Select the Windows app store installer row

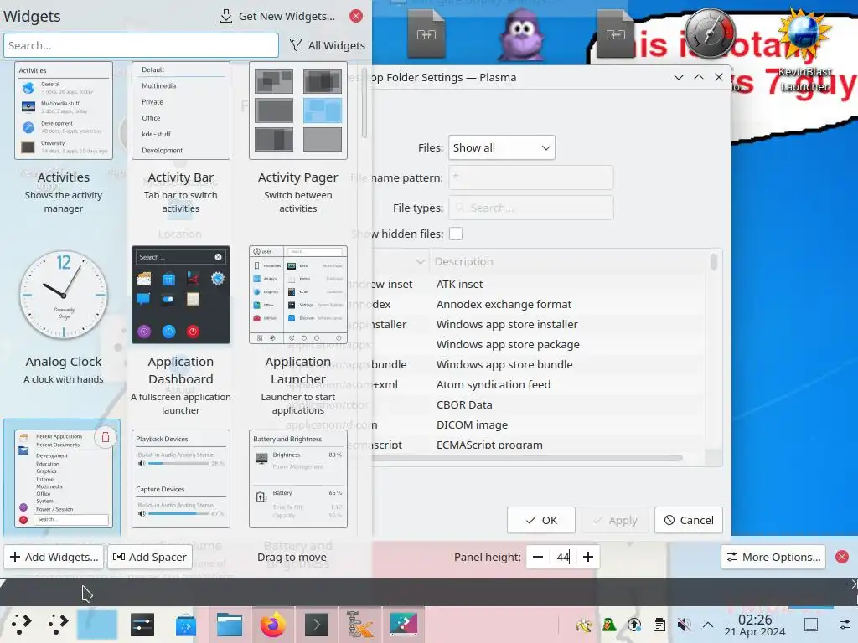(539, 324)
